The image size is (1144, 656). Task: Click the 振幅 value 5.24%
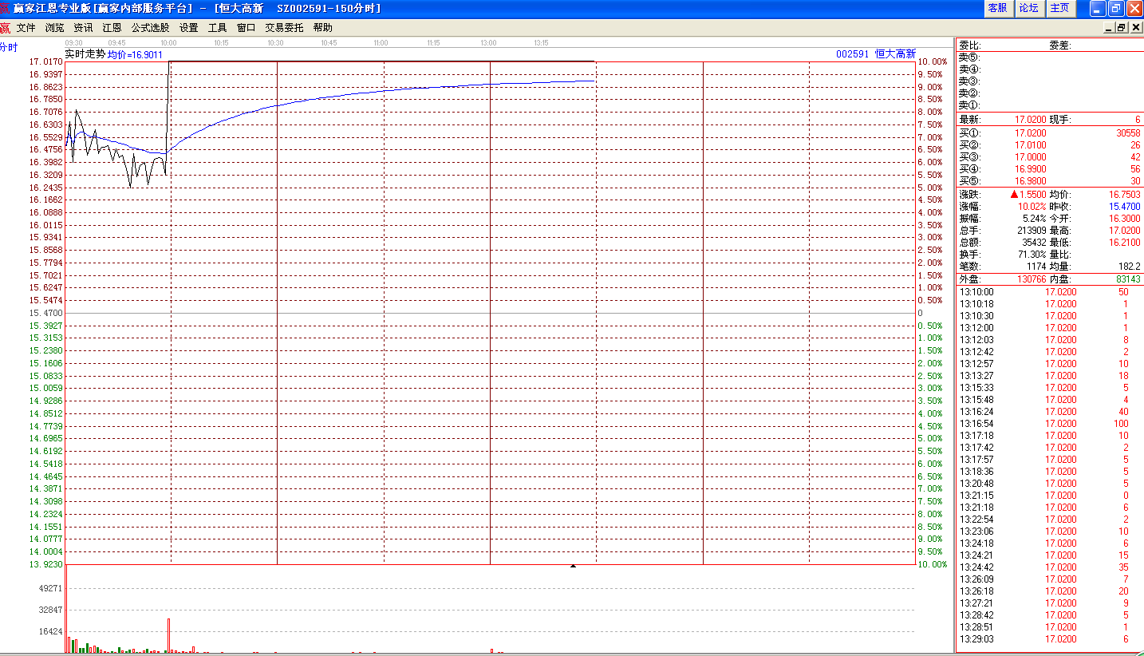(x=1035, y=219)
